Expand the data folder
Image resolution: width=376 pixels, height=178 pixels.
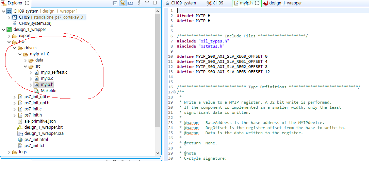point(26,60)
